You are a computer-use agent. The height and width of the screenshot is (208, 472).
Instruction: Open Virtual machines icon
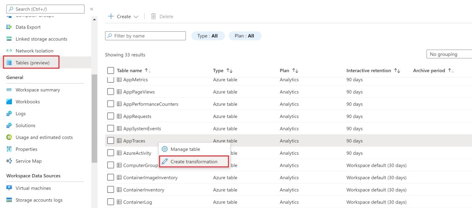[x=9, y=188]
